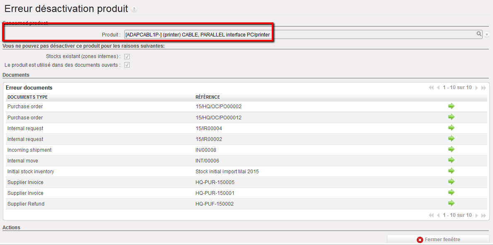Click the search magnifier in Produit field

click(479, 34)
